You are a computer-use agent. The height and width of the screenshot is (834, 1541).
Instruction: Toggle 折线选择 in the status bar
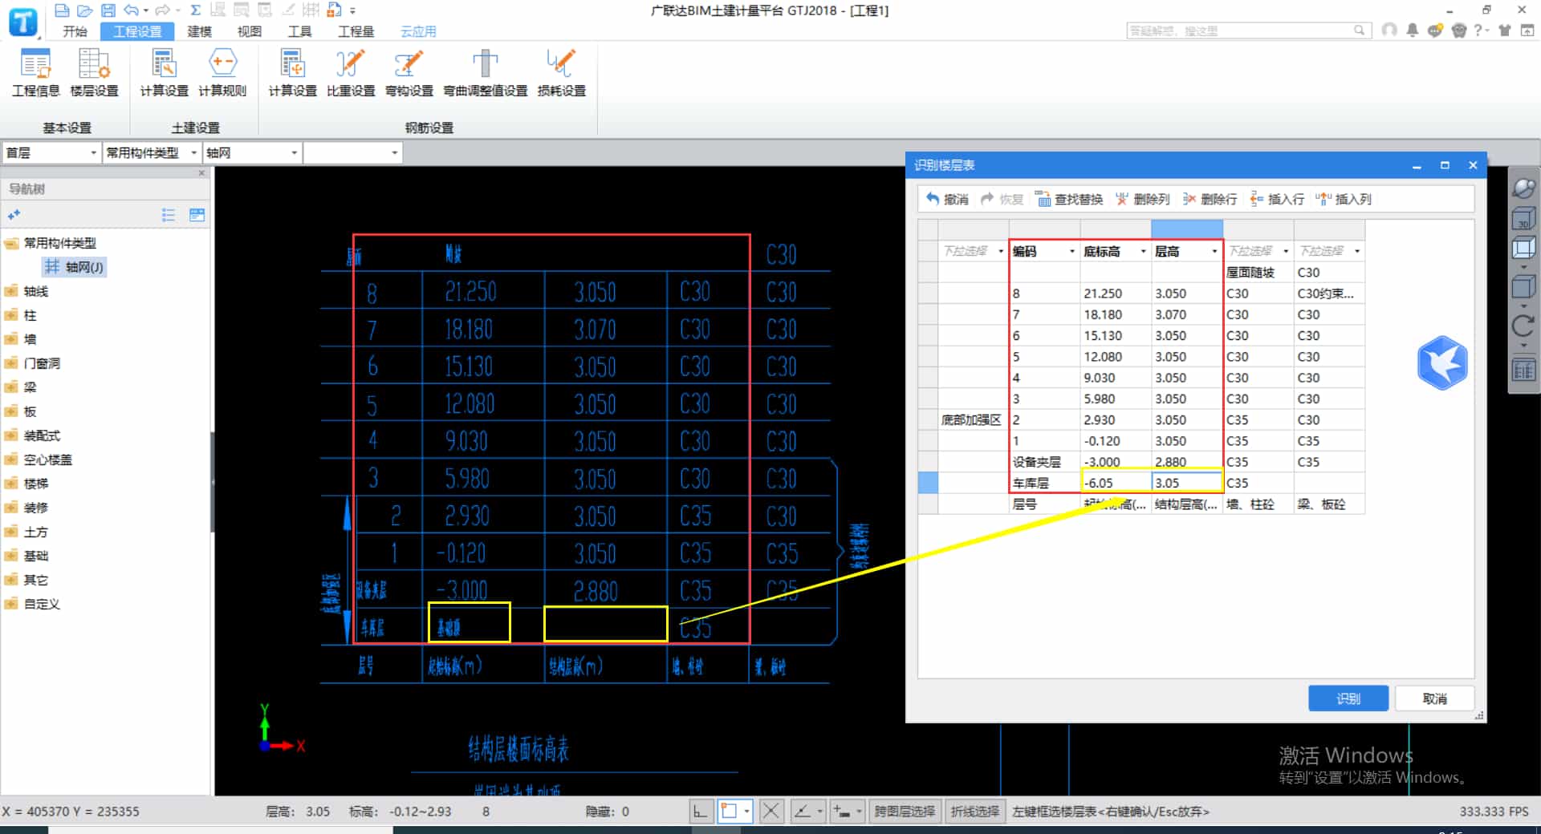point(974,812)
